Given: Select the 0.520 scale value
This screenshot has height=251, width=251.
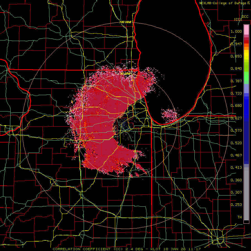Looking at the screenshot, I should click(236, 143).
